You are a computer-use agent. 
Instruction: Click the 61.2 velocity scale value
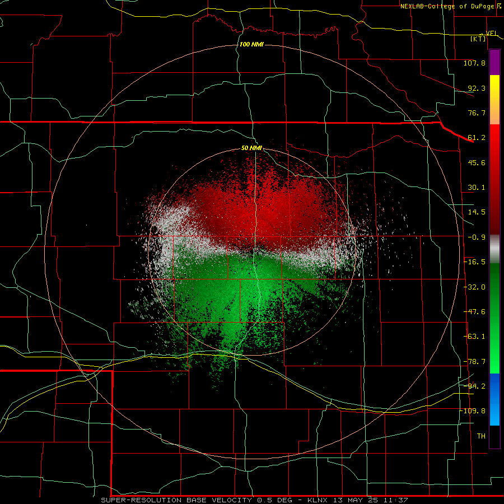click(x=477, y=138)
